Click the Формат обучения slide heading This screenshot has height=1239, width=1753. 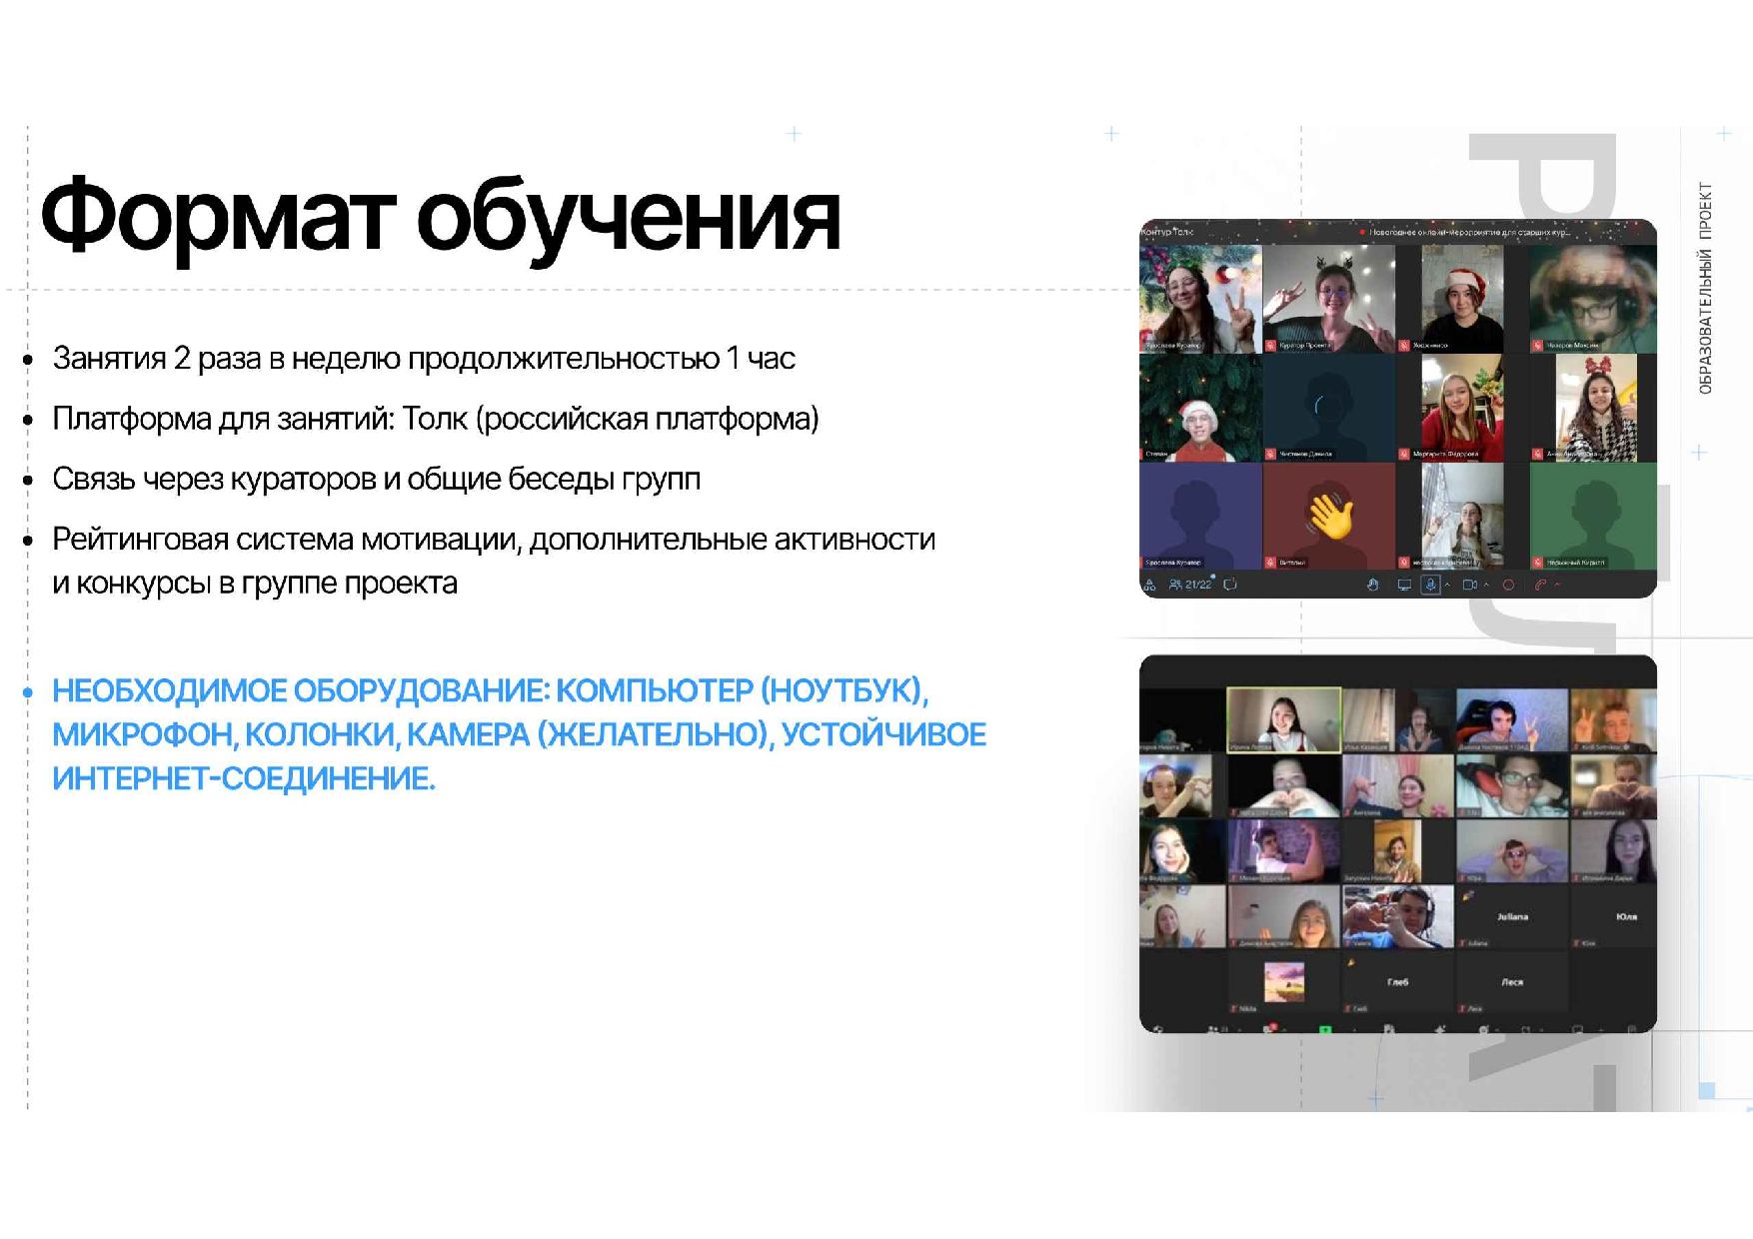coord(440,217)
